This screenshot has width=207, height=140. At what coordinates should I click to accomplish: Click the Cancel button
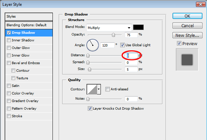pos(187,26)
